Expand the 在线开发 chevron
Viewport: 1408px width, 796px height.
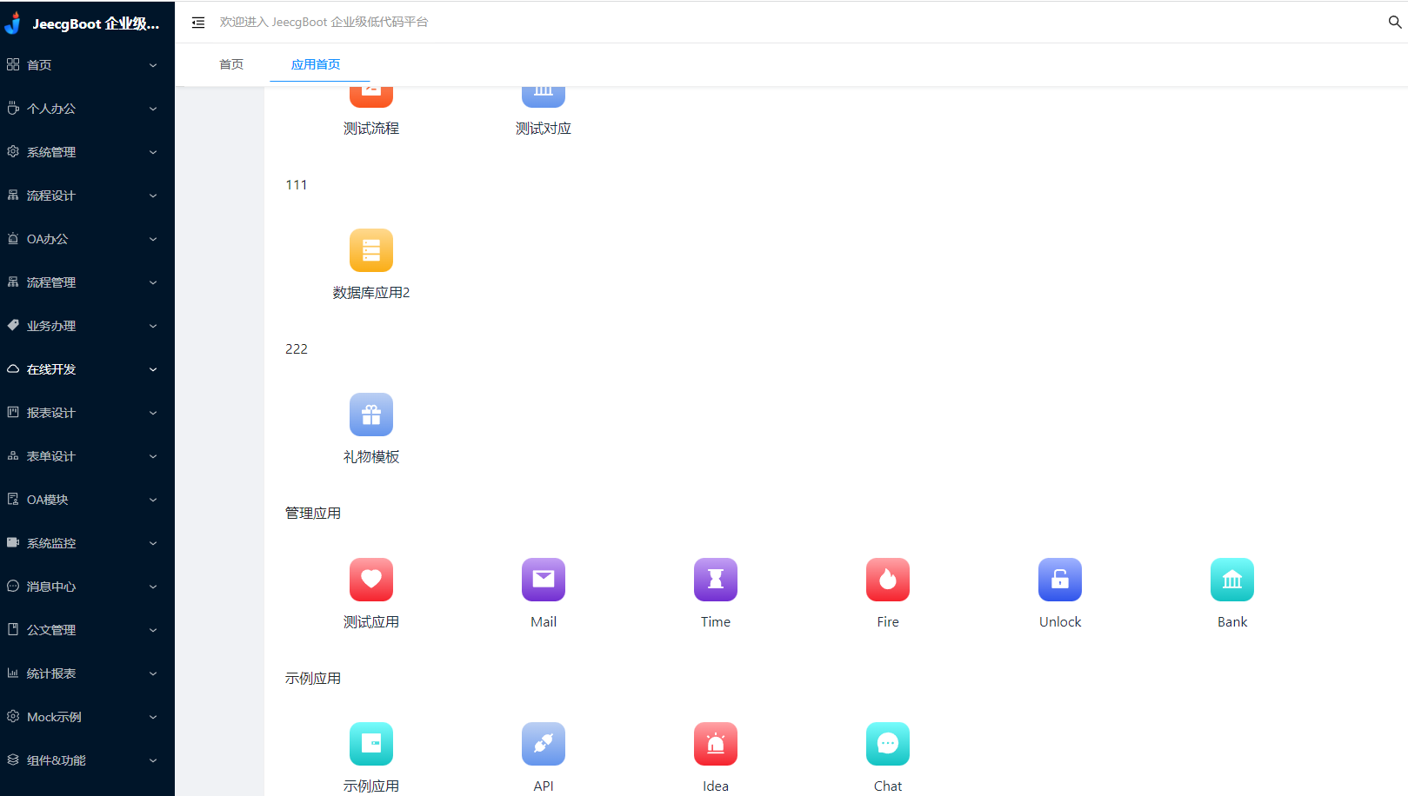[x=153, y=369]
